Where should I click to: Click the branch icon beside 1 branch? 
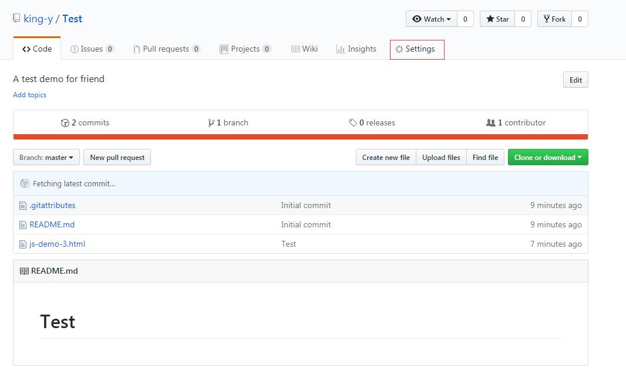point(211,122)
